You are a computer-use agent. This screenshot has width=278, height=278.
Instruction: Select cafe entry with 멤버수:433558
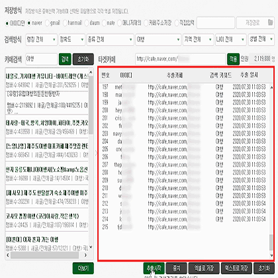(x=47, y=127)
